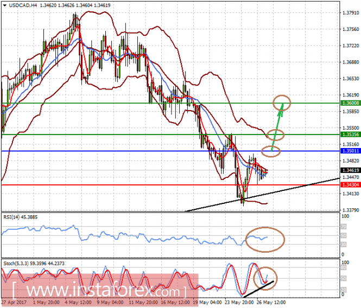Select the green upward arrow drawing
Screen dimensions: 361x308
[x=277, y=127]
